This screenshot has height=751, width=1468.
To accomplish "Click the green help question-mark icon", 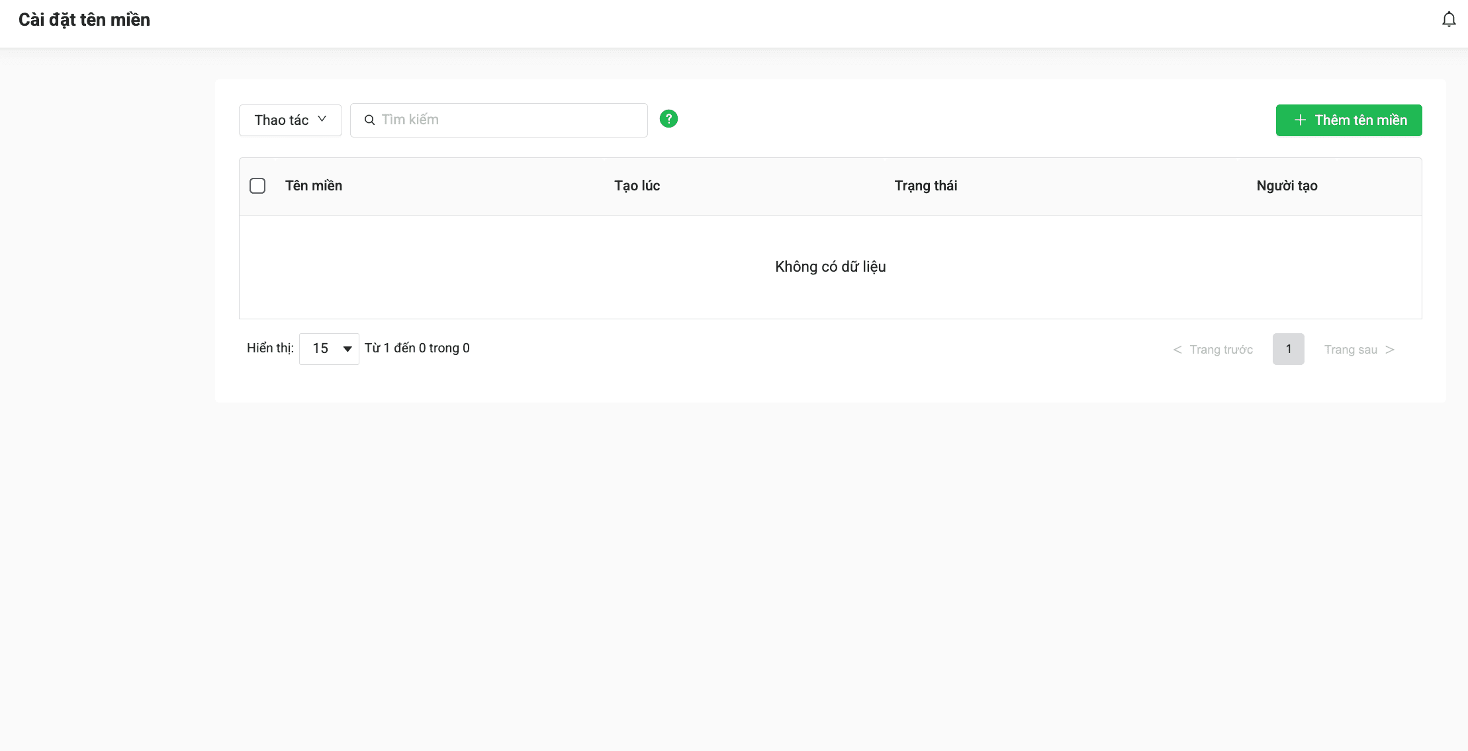I will pyautogui.click(x=668, y=119).
